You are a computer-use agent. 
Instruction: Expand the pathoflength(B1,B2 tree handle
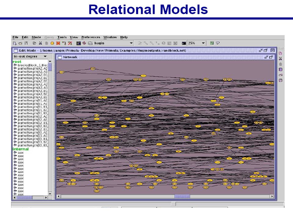pyautogui.click(x=15, y=110)
